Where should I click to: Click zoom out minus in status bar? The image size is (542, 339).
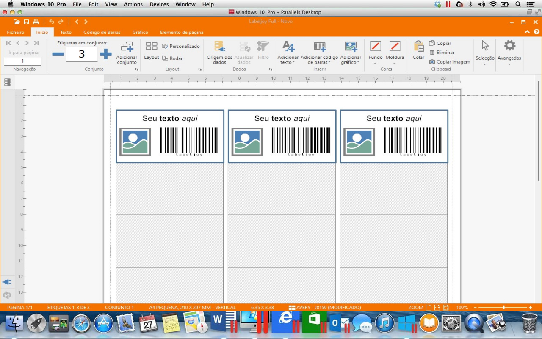click(x=475, y=308)
